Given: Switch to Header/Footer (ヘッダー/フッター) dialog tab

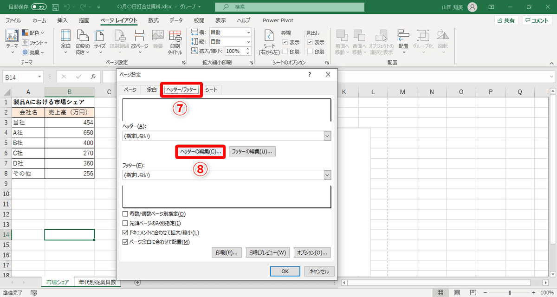Looking at the screenshot, I should pos(182,90).
